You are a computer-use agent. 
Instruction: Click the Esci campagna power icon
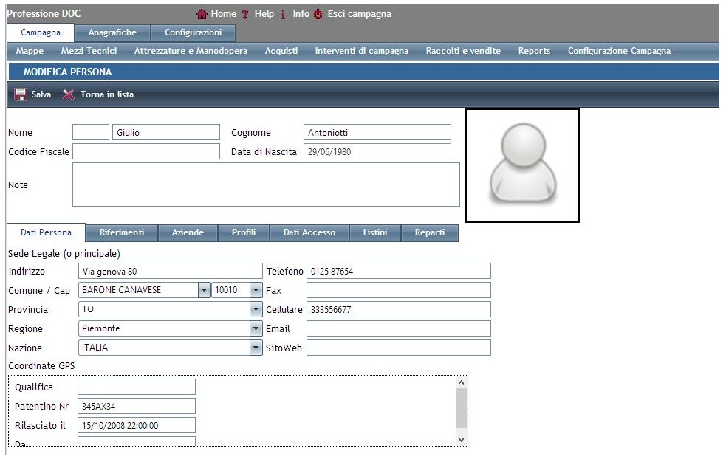pos(318,14)
